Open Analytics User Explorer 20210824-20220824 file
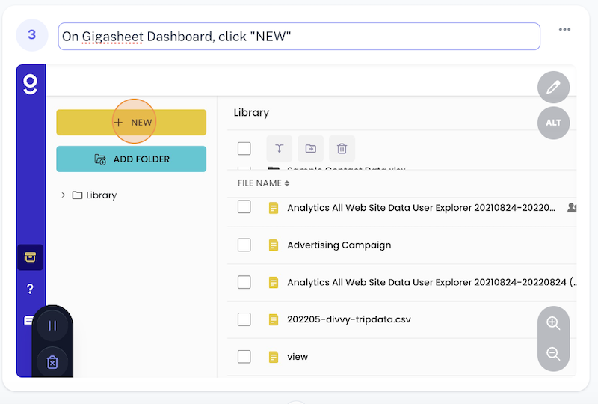The width and height of the screenshot is (598, 404). tap(431, 282)
